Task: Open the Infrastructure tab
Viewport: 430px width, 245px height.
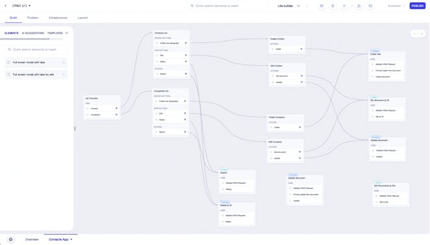Action: [x=58, y=18]
